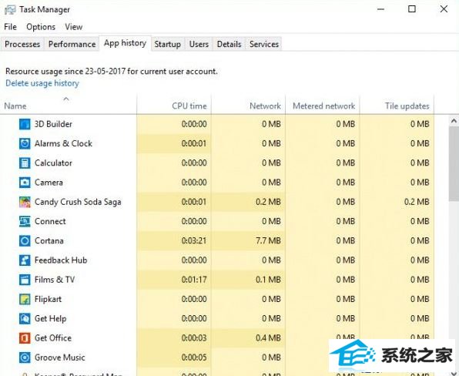Select the Cortana app icon

tap(25, 240)
